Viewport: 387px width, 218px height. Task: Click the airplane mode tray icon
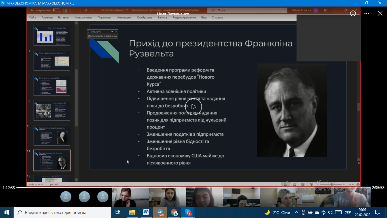pos(324,212)
